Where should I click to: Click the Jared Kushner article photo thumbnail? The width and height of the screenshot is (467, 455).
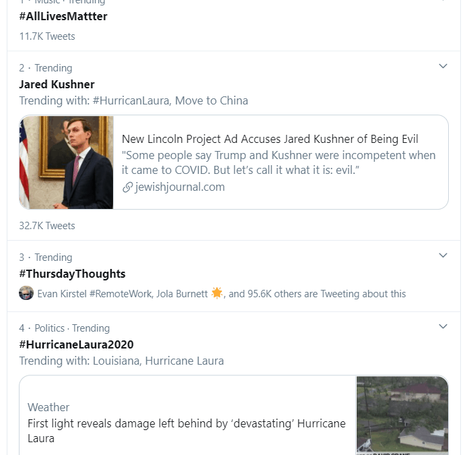(x=67, y=162)
